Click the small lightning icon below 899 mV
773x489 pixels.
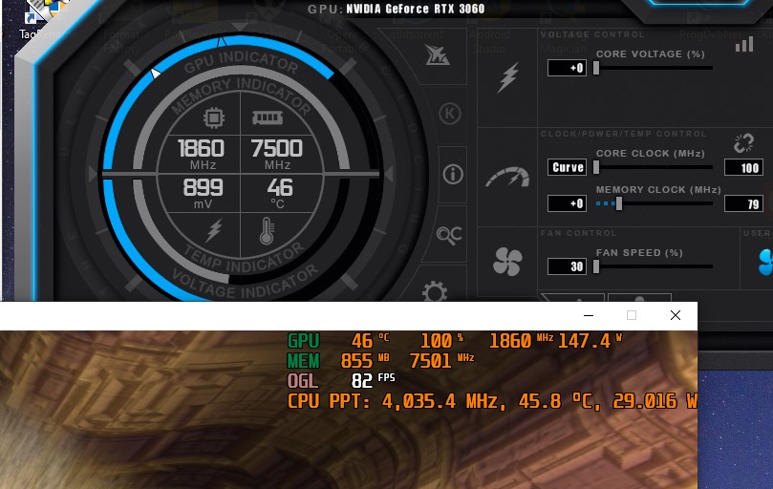tap(213, 230)
